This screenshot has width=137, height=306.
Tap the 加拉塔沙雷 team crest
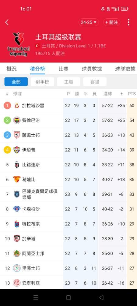17,106
